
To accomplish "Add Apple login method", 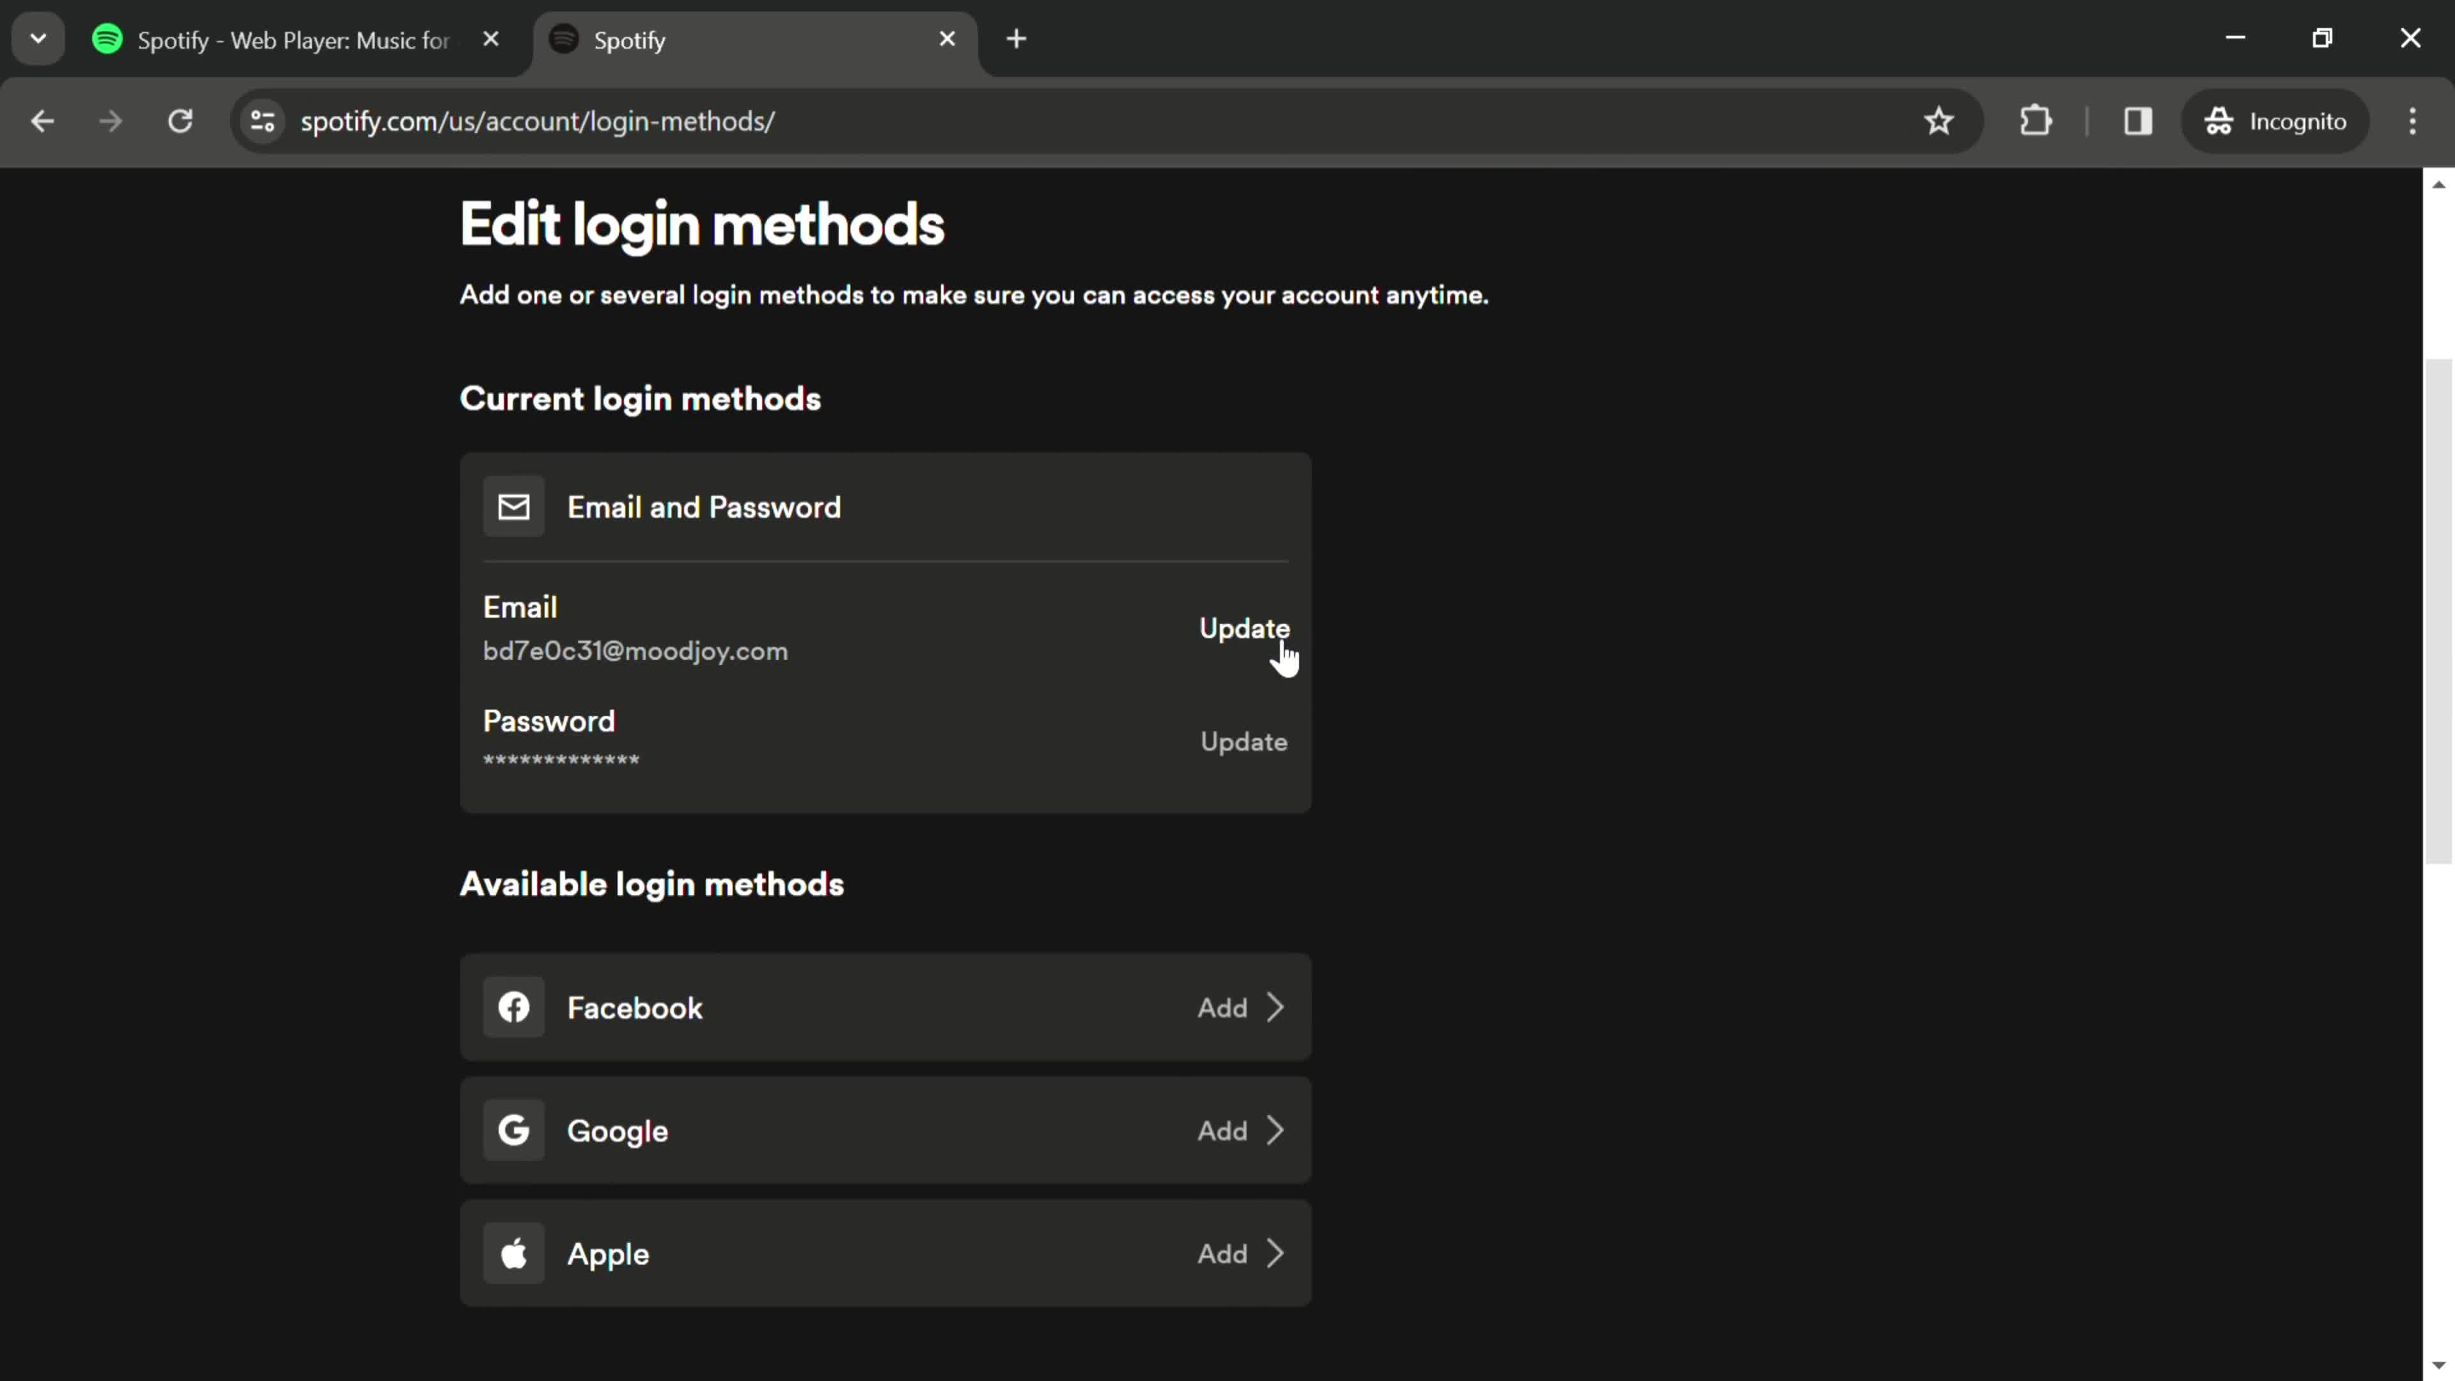I will point(1222,1253).
